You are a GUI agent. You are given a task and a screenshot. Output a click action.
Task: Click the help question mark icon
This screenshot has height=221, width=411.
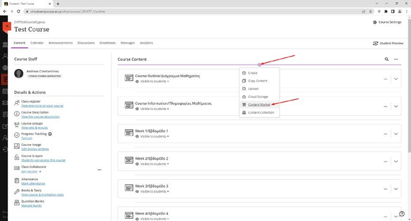point(401,214)
